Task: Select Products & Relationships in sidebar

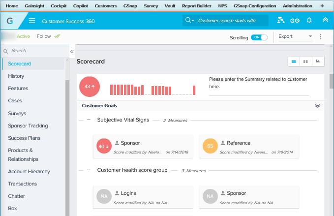Action: tap(23, 154)
